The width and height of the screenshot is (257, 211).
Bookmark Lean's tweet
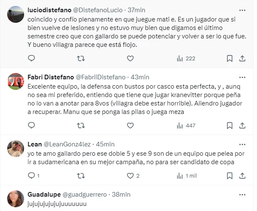click(229, 176)
